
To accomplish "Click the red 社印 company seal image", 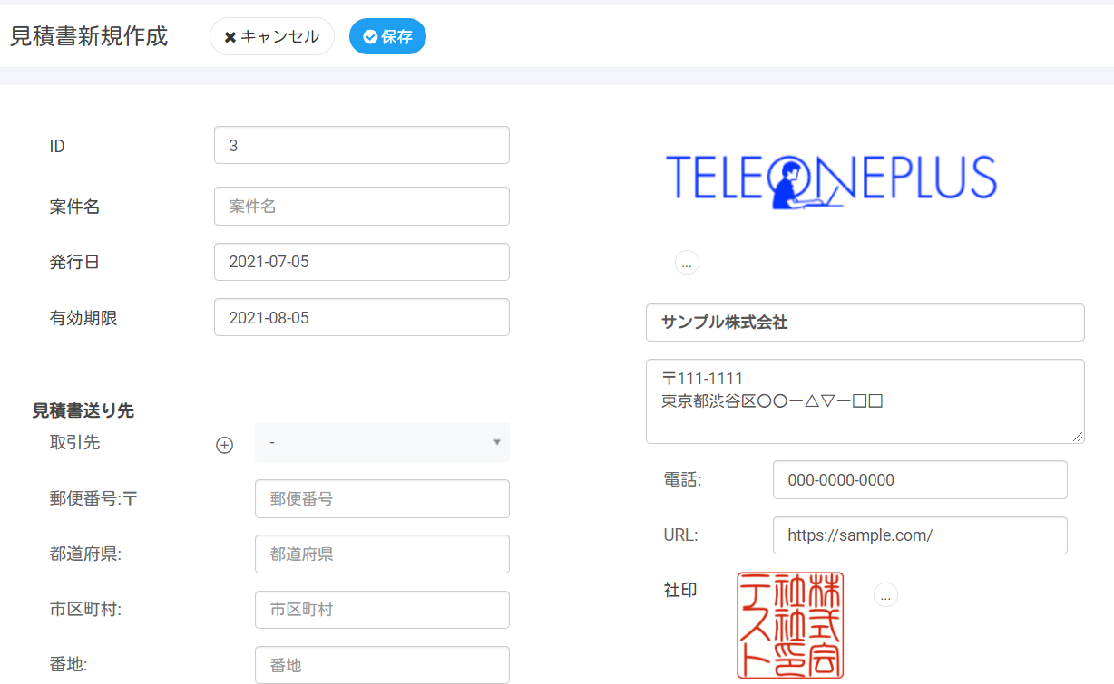I will [790, 625].
